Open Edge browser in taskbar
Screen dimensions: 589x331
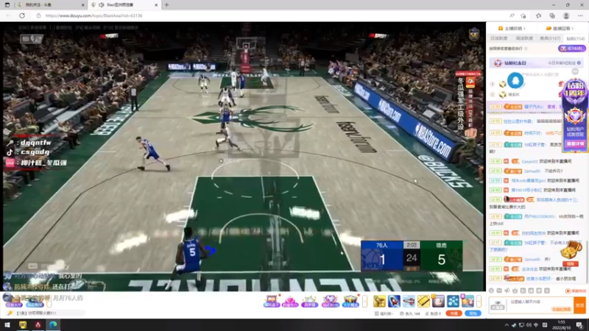coord(53,325)
